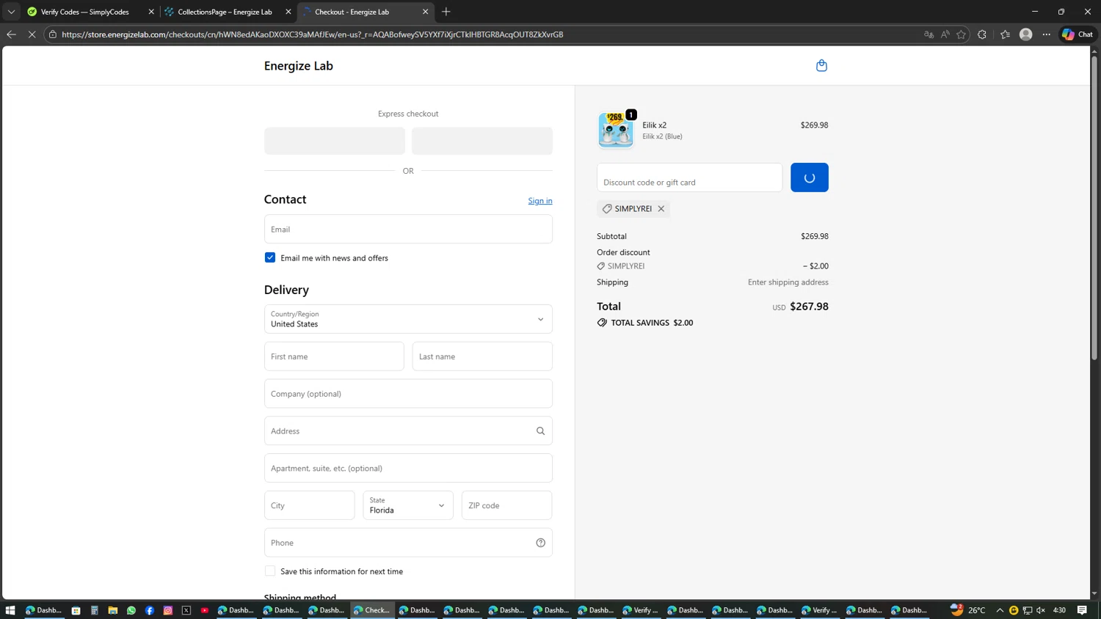Open browser extensions icon

(x=982, y=34)
